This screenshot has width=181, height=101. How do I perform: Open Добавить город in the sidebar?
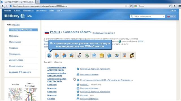pos(16,60)
